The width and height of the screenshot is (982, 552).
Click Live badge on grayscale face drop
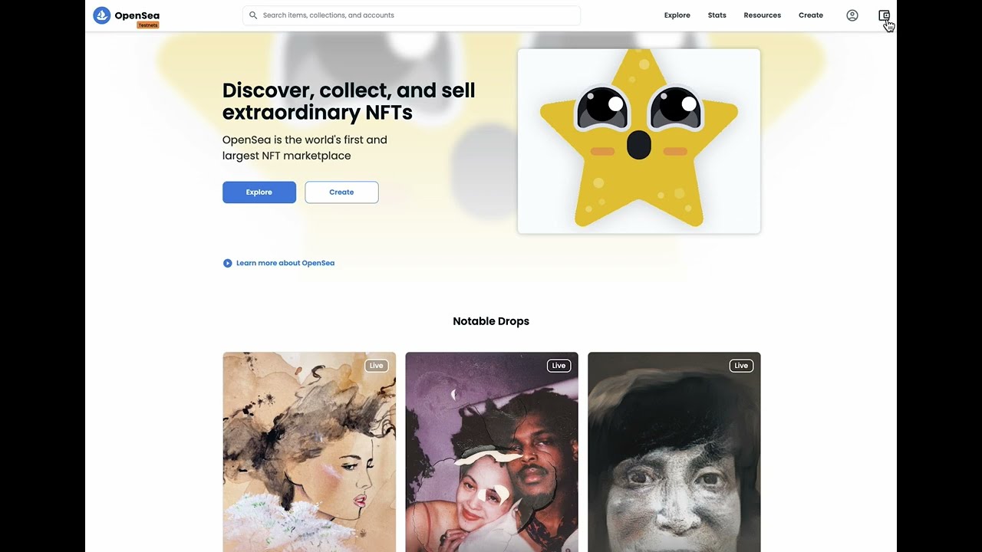point(741,366)
